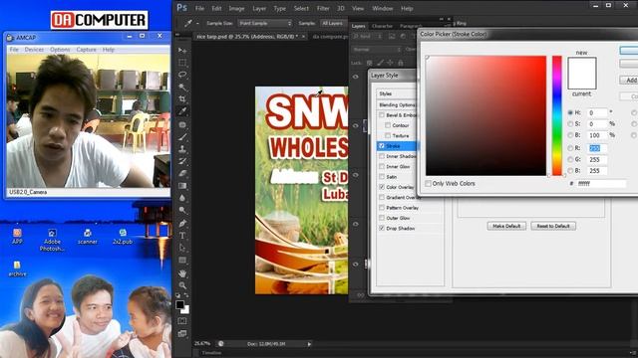Click the swap foreground/background colors icon
The height and width of the screenshot is (358, 638).
[x=186, y=295]
